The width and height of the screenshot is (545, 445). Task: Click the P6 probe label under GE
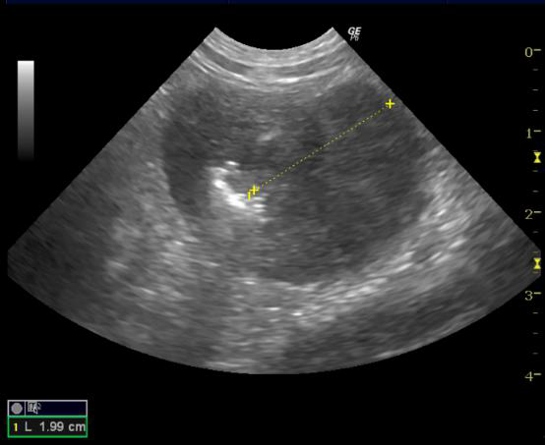point(354,38)
